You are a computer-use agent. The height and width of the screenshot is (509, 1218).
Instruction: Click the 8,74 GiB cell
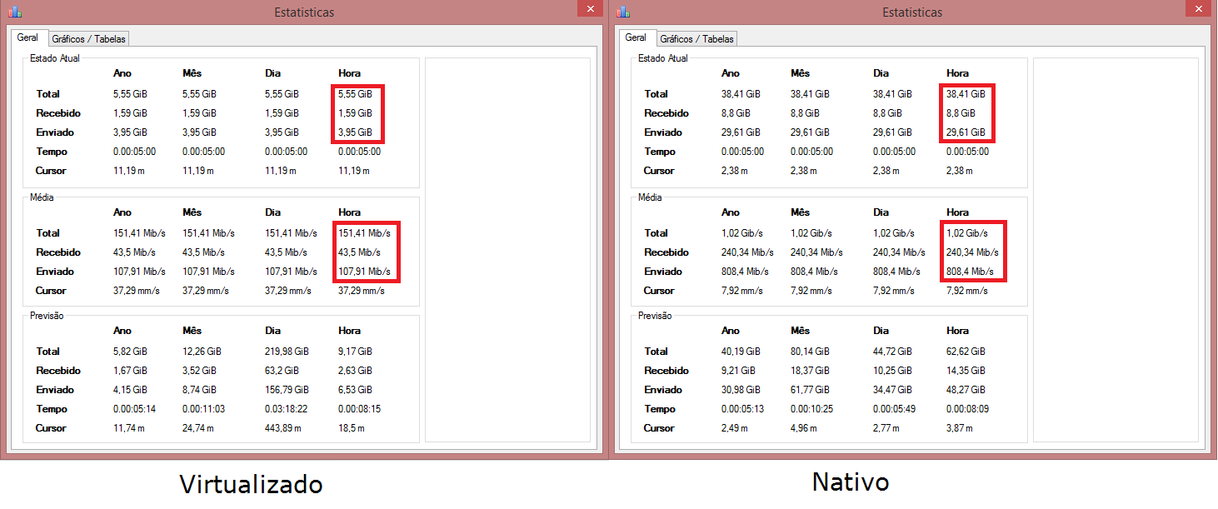pos(199,390)
